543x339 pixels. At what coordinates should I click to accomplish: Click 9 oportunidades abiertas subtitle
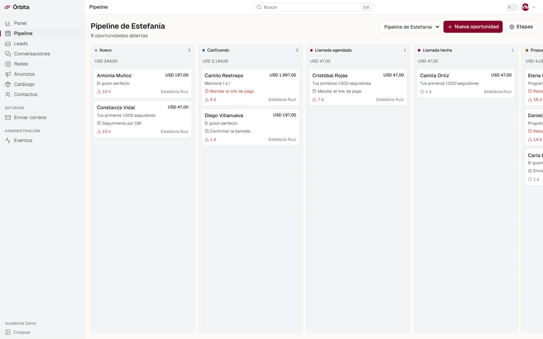pos(119,36)
